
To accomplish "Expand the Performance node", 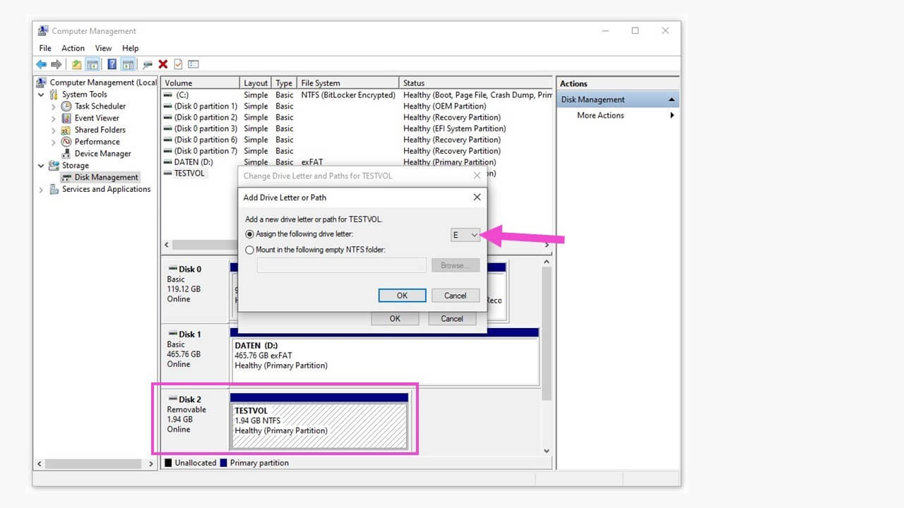I will (x=54, y=142).
